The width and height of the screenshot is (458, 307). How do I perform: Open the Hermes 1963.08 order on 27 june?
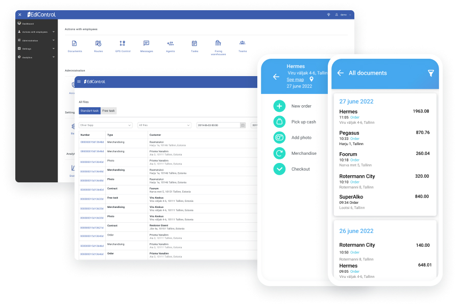(384, 116)
